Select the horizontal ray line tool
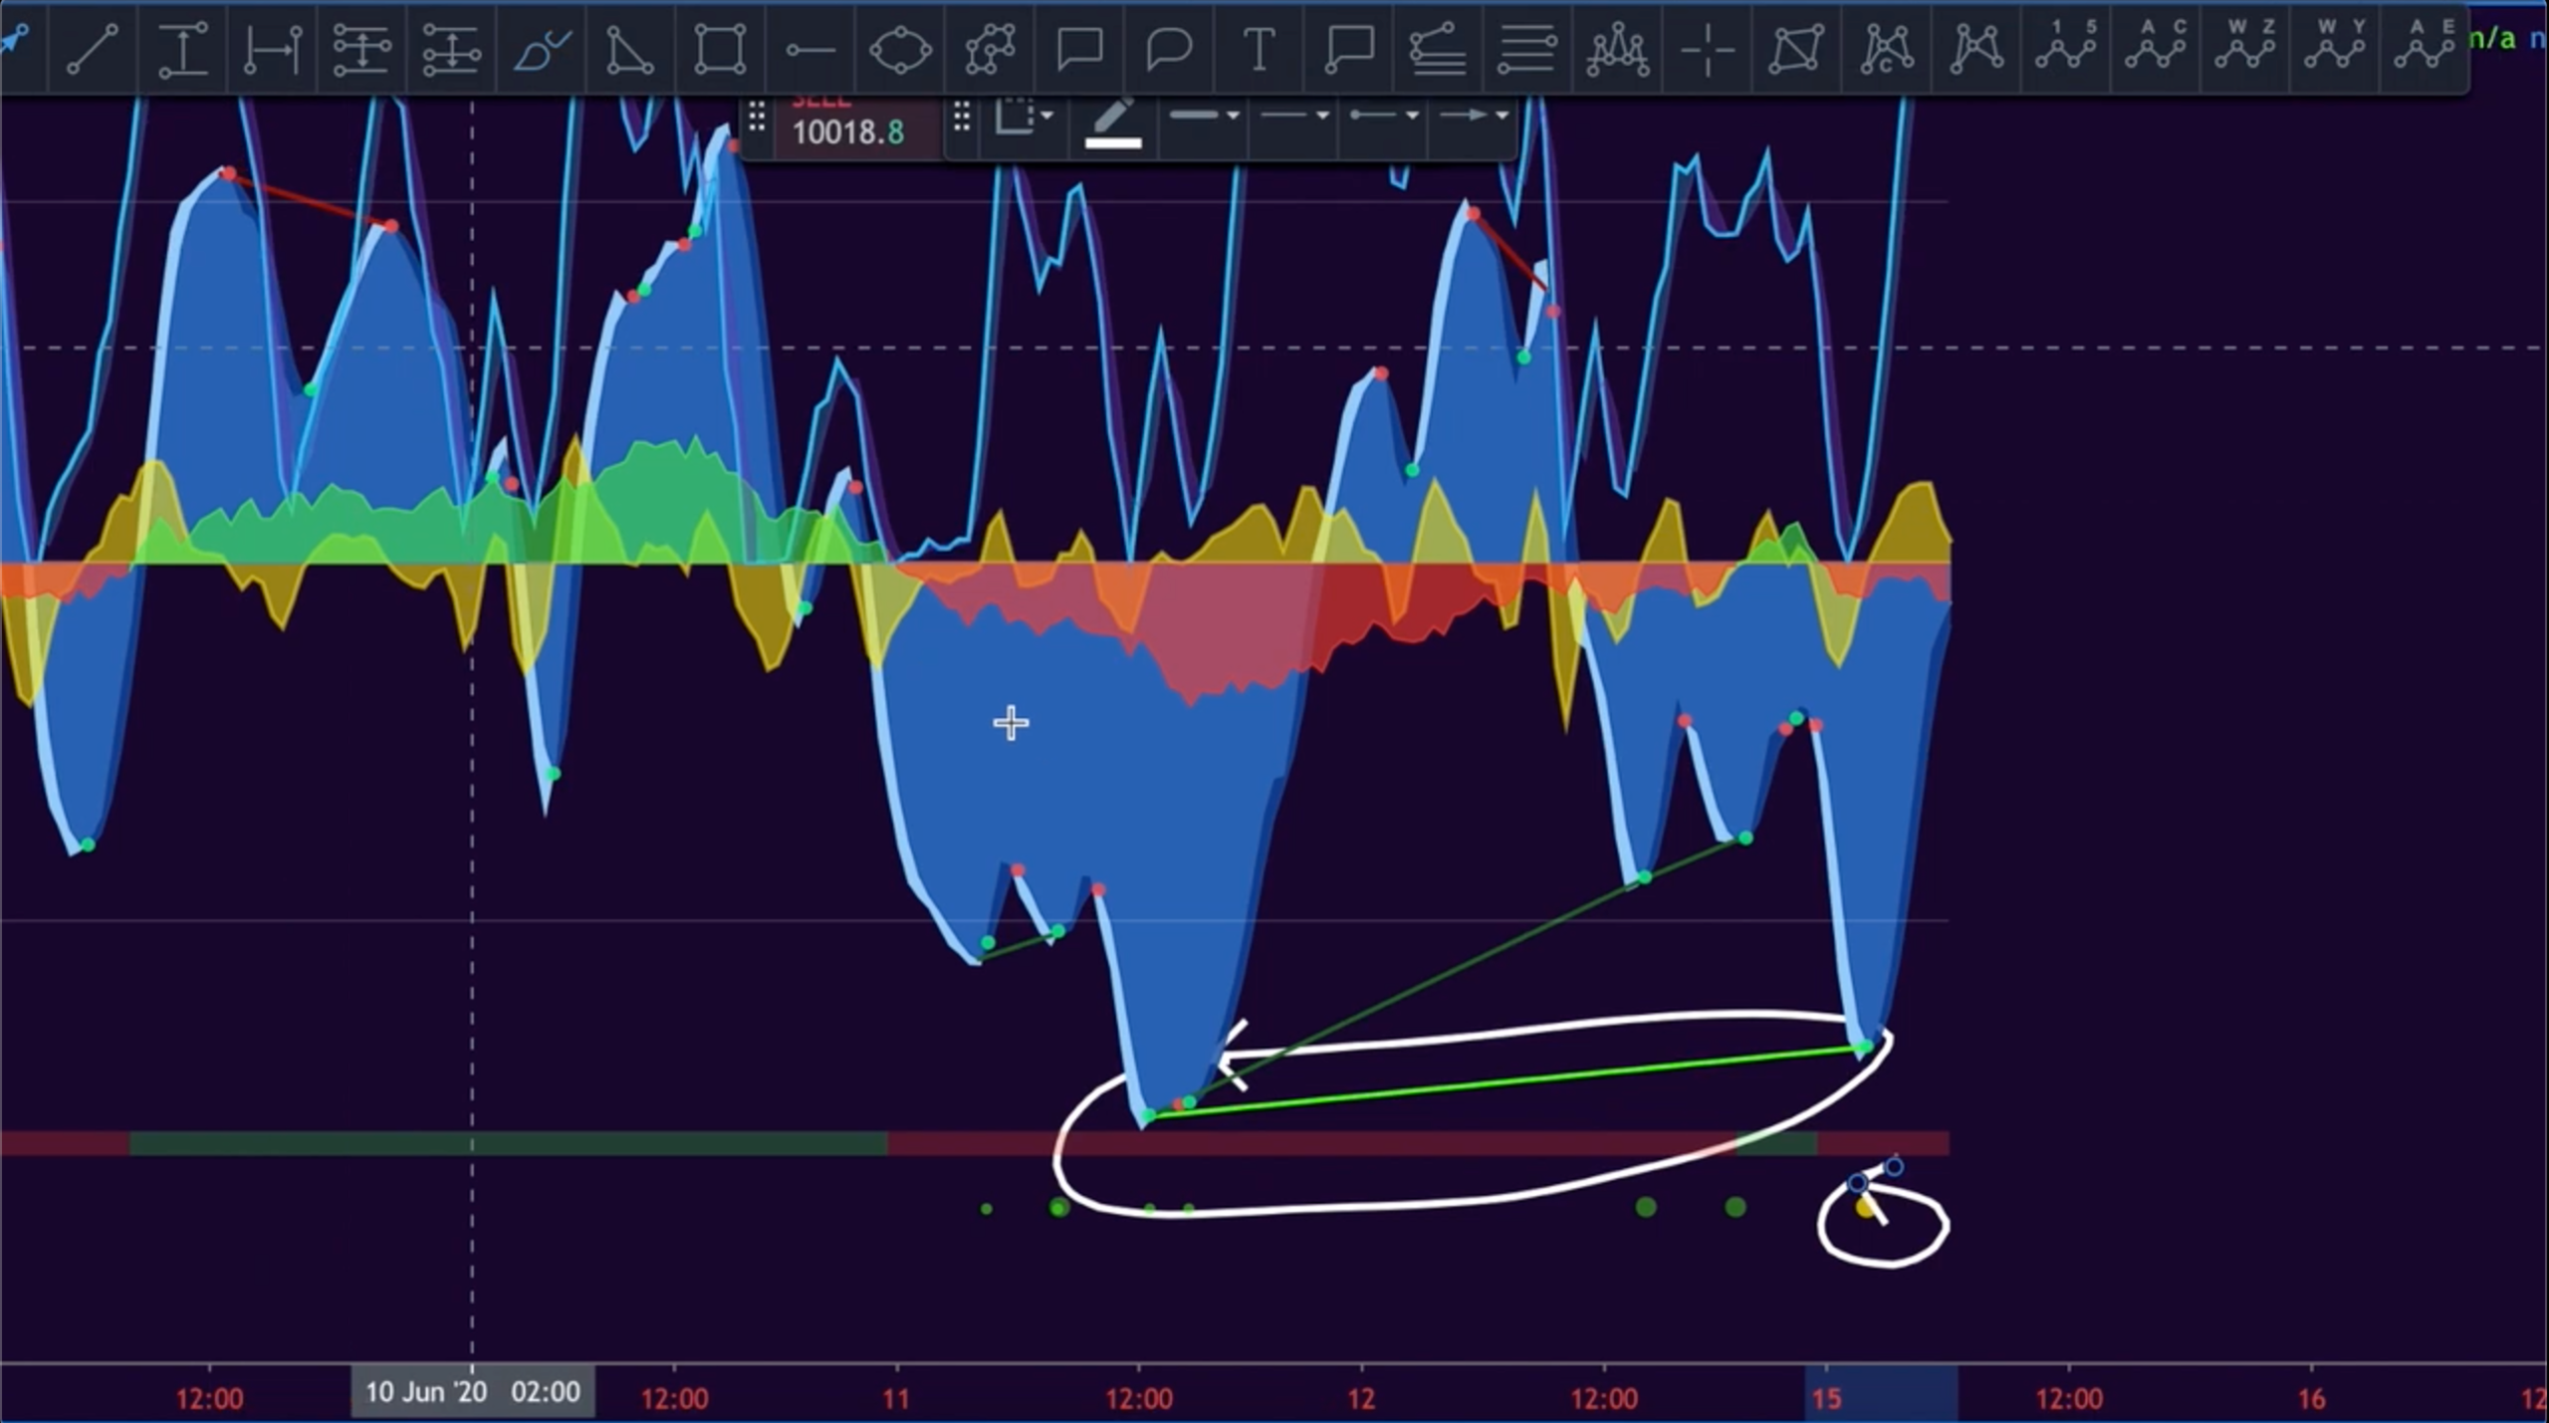Viewport: 2549px width, 1423px height. (810, 49)
